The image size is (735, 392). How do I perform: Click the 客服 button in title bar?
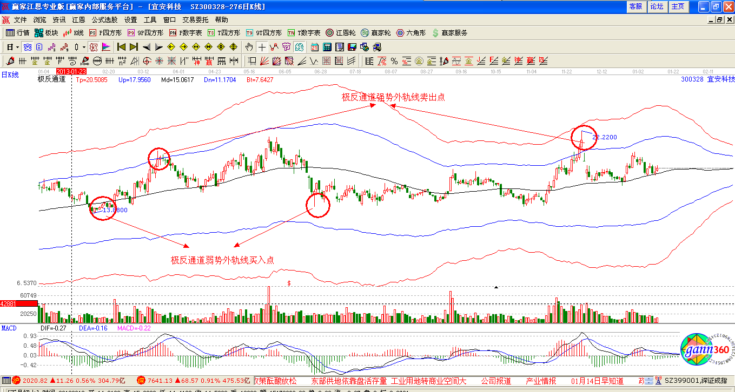click(635, 6)
